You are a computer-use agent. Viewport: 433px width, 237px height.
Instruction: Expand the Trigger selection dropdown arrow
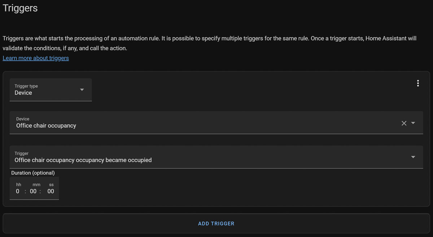point(413,157)
